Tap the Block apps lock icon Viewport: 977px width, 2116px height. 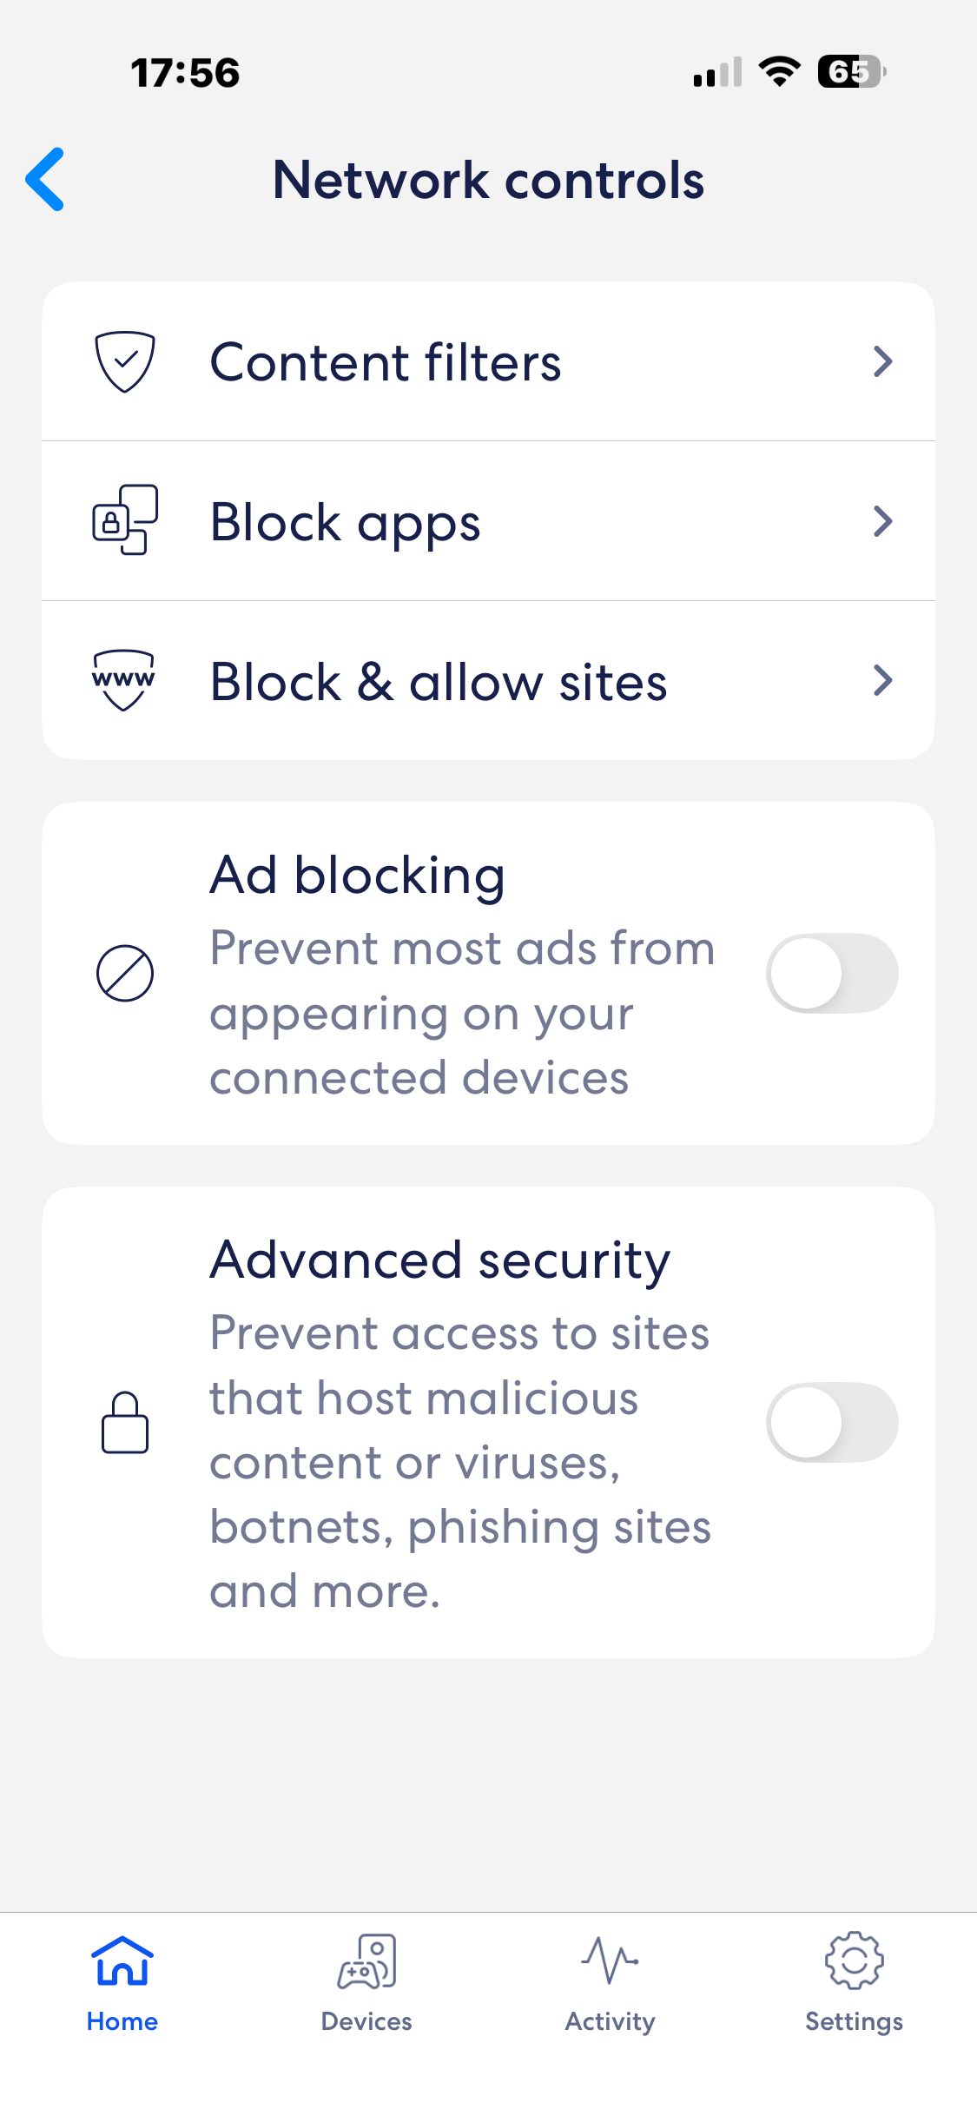click(x=125, y=520)
